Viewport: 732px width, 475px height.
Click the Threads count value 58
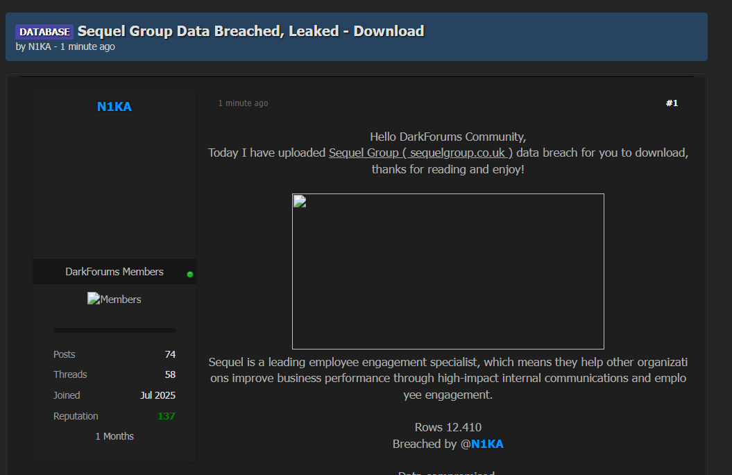coord(170,374)
